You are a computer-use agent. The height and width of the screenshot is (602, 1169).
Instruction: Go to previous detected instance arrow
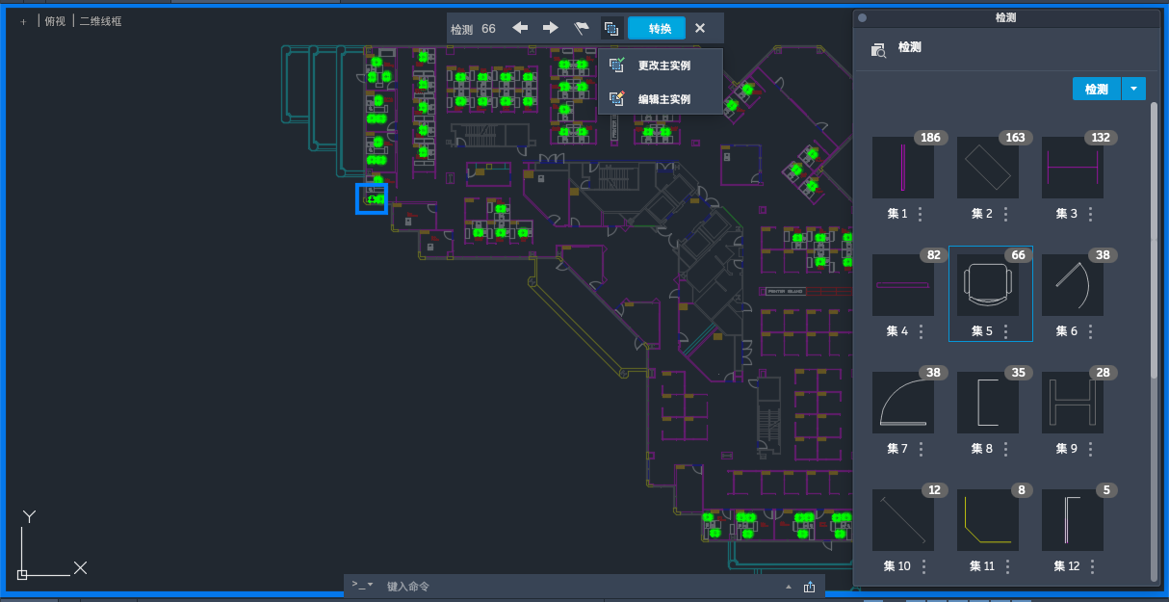(520, 28)
